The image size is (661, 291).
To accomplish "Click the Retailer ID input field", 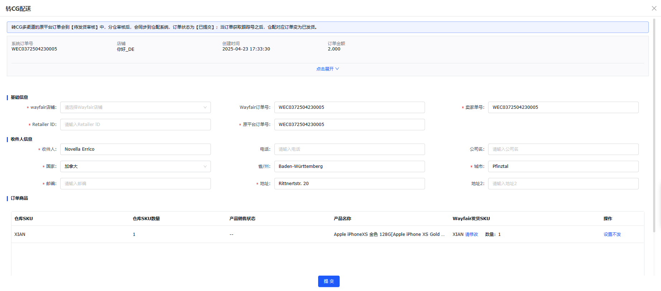I will (x=135, y=125).
